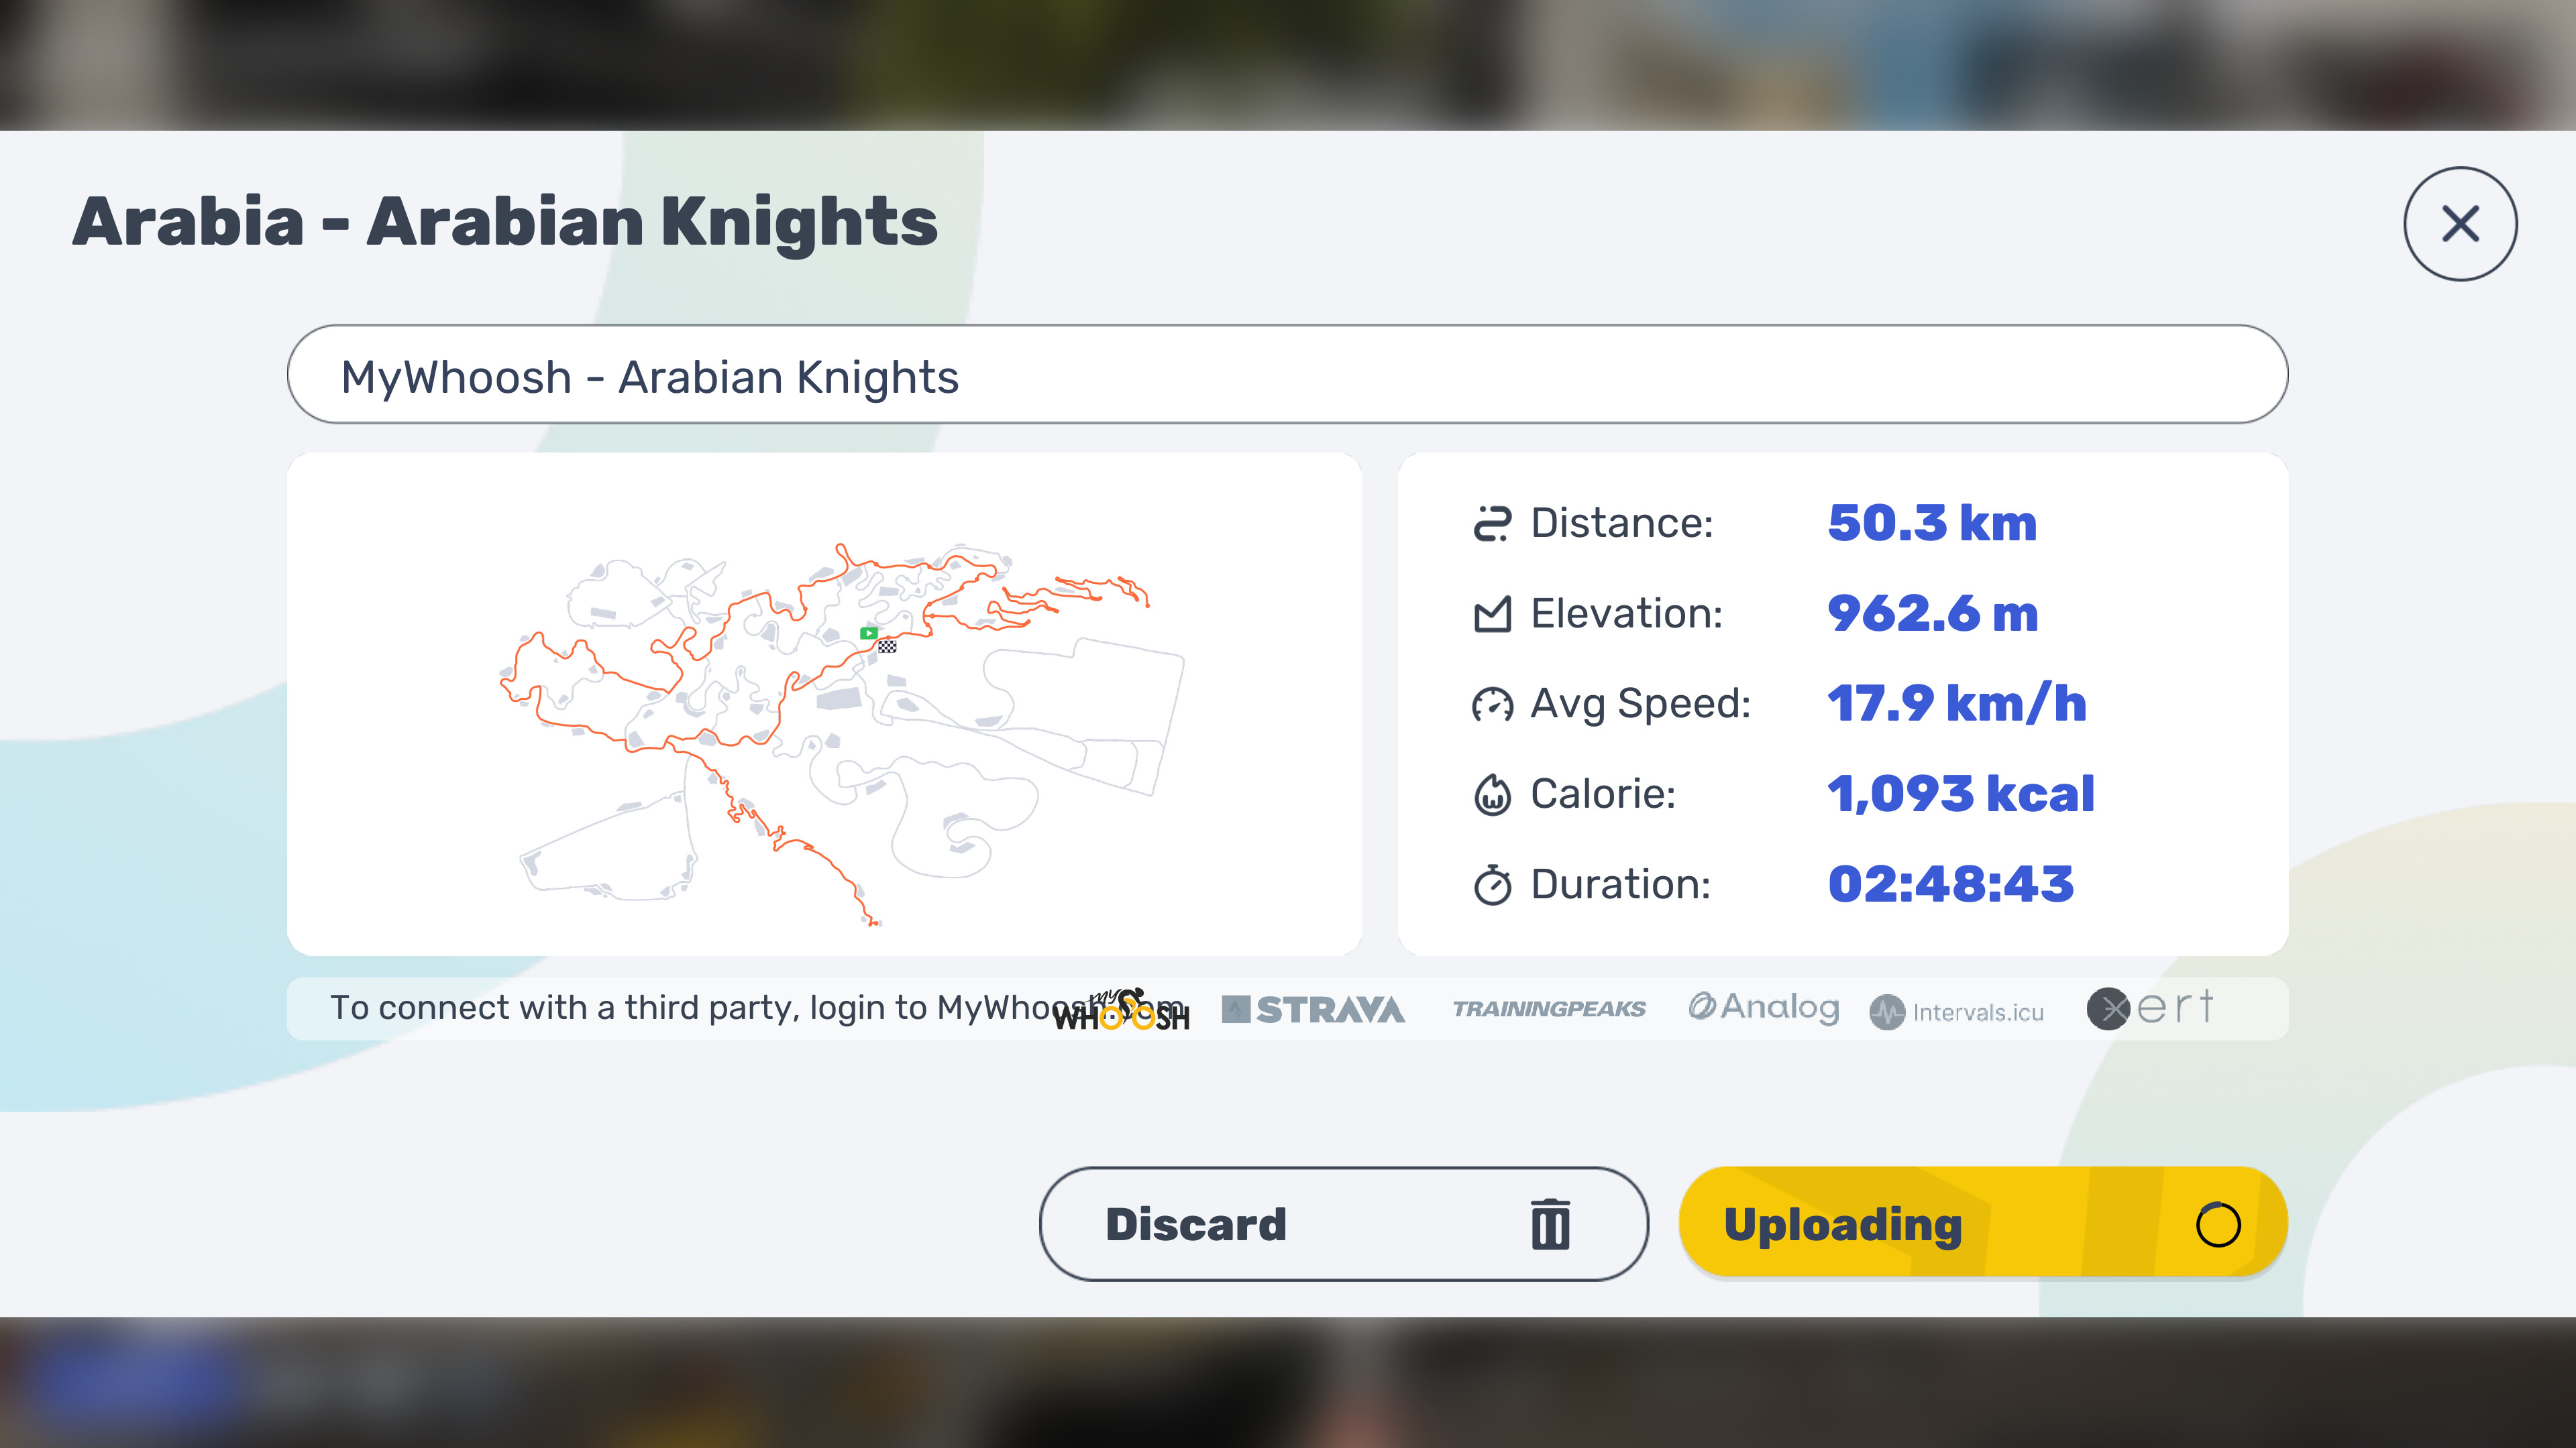2576x1448 pixels.
Task: Click the uploading spinner circle
Action: [2217, 1224]
